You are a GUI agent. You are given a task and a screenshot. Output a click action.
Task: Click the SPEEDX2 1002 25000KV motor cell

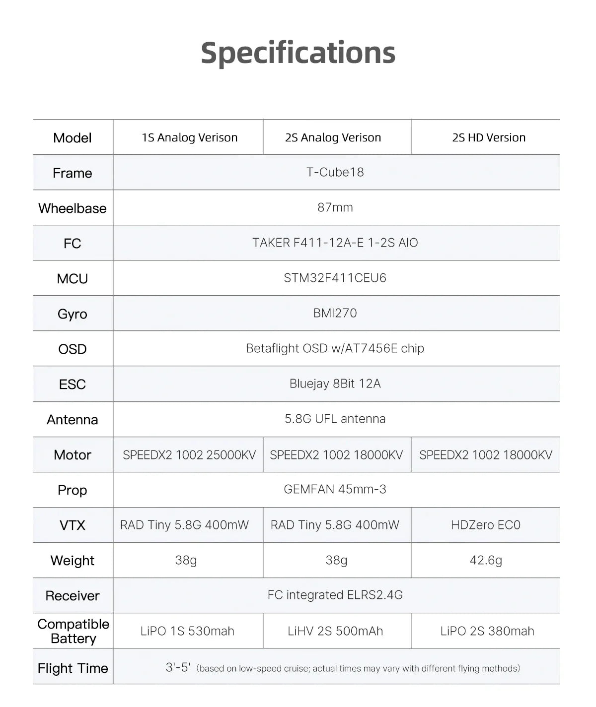[x=189, y=454]
